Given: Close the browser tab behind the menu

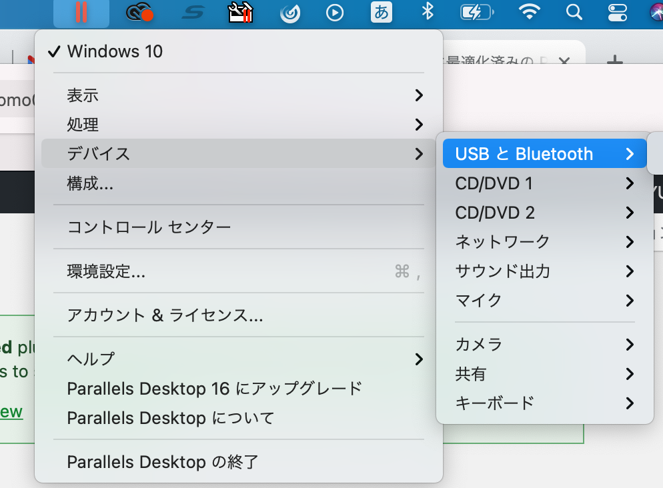Looking at the screenshot, I should [564, 61].
